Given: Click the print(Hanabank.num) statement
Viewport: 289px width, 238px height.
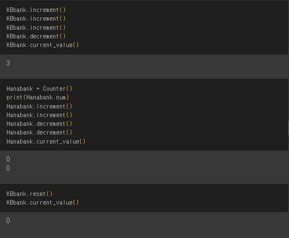Looking at the screenshot, I should [38, 97].
